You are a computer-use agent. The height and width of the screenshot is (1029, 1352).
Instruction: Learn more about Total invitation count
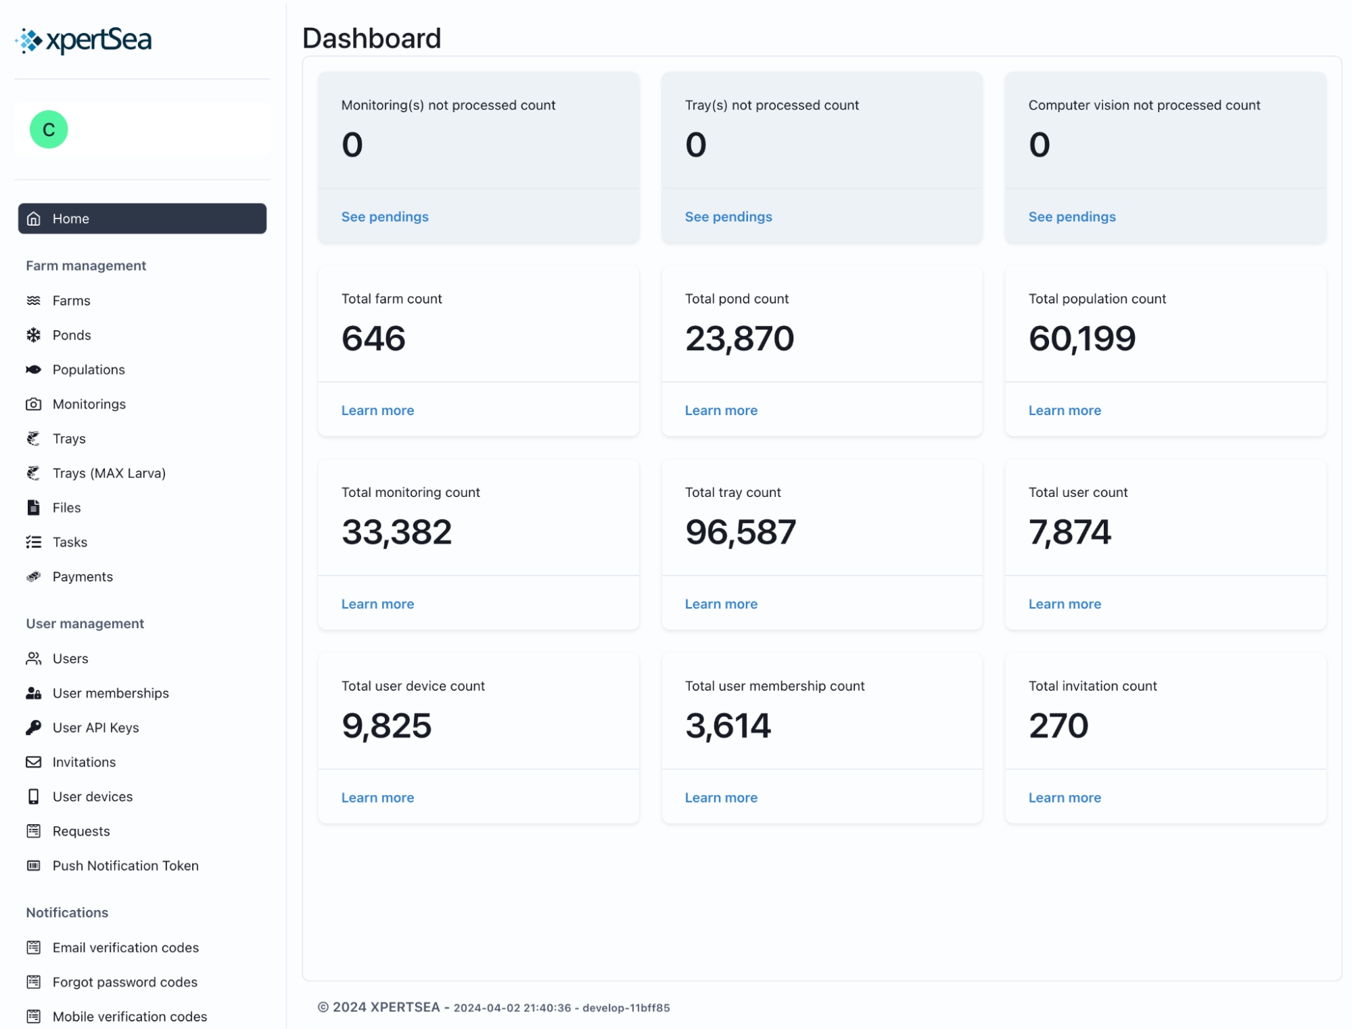[1065, 798]
